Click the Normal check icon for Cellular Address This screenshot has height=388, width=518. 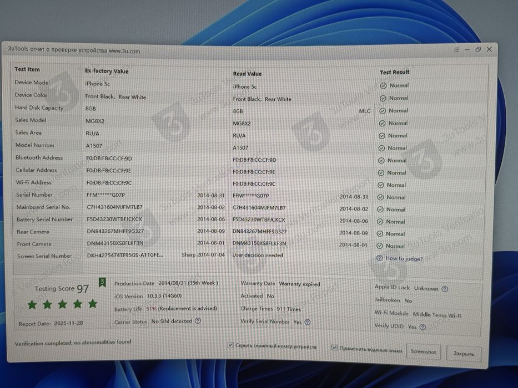coord(381,172)
